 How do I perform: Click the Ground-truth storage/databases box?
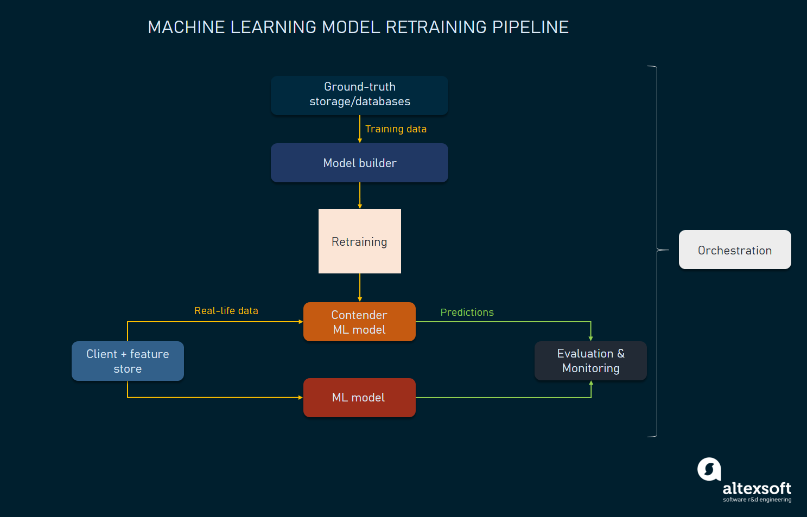click(x=359, y=95)
